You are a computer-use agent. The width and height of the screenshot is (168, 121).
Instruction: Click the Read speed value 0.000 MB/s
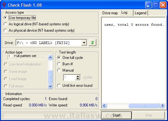point(38,105)
